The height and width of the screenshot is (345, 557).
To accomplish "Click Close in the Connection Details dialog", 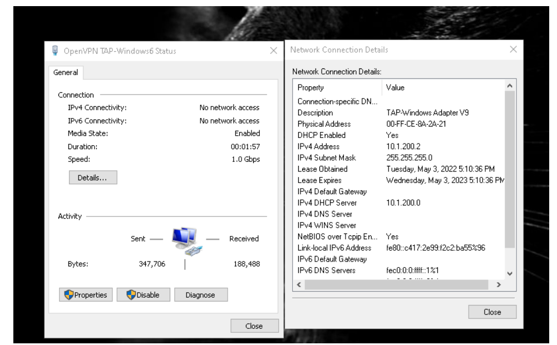I will pyautogui.click(x=492, y=312).
